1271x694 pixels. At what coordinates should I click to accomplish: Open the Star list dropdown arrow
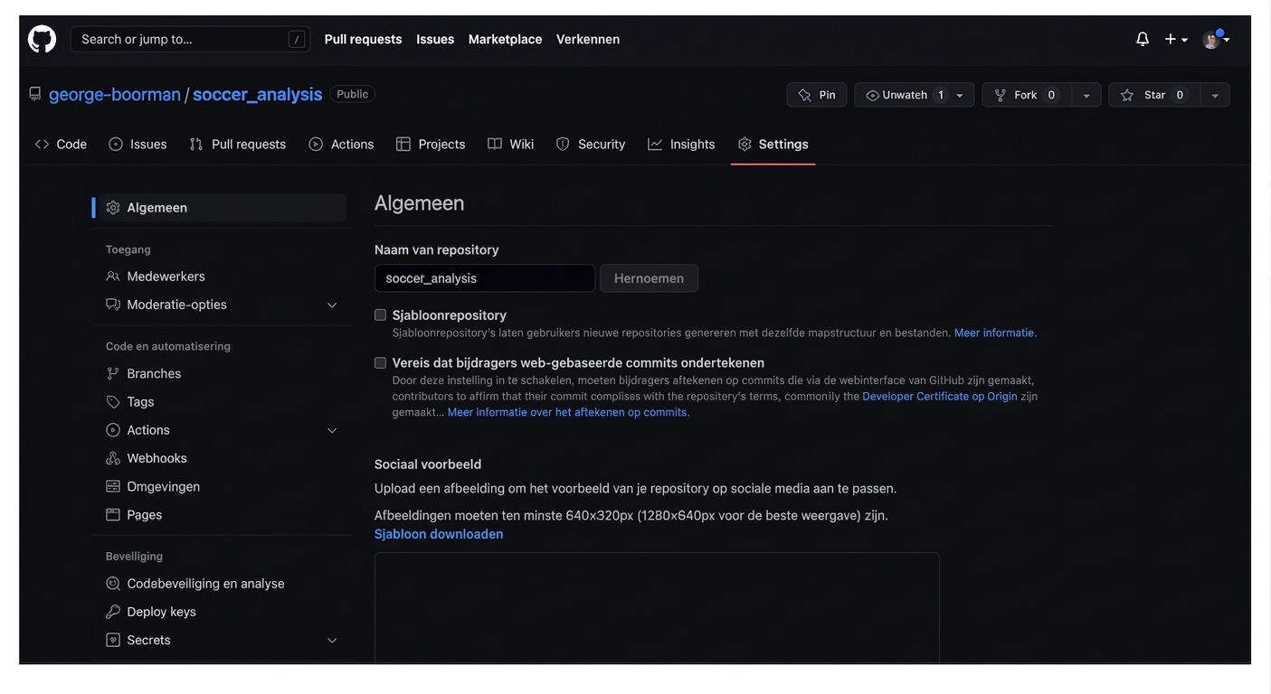pos(1215,96)
